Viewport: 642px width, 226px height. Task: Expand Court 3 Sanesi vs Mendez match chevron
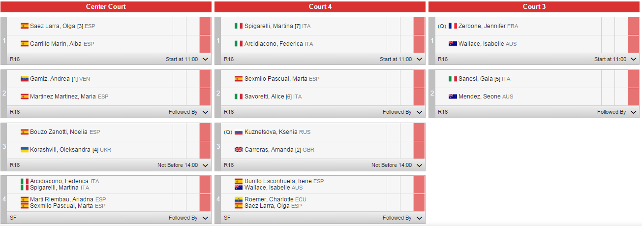pos(634,112)
